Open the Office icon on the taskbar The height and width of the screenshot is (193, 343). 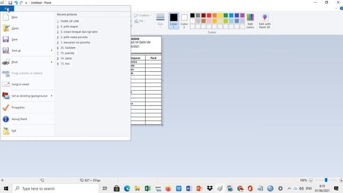coord(250,188)
